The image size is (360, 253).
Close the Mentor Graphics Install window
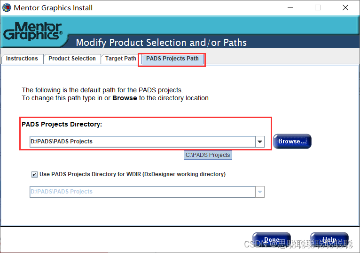click(x=345, y=7)
